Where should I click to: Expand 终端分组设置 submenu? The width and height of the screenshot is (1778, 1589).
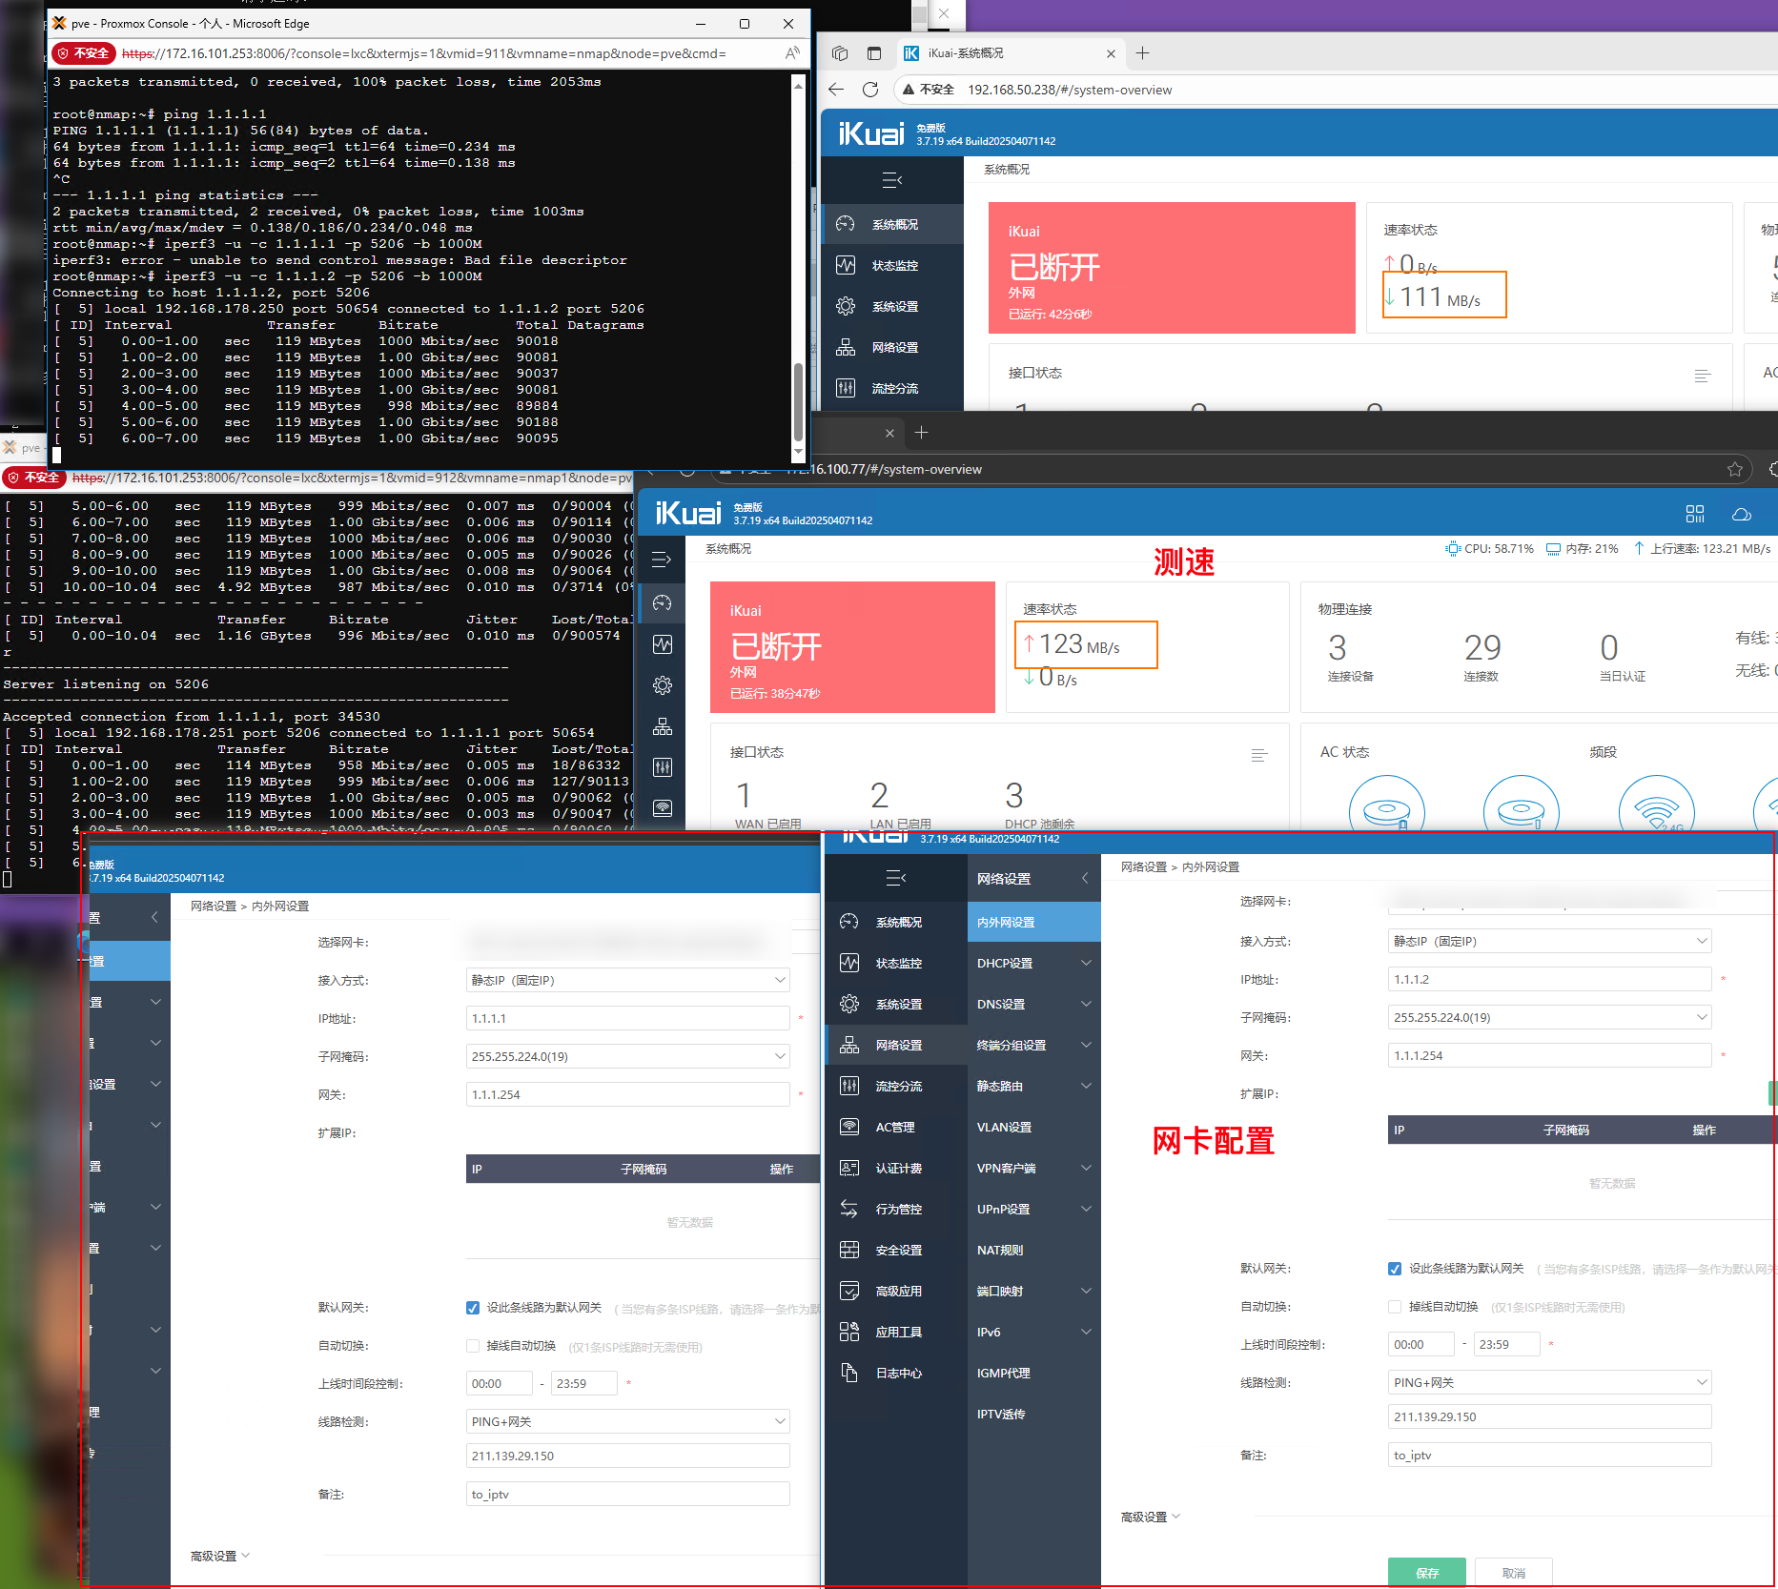[x=1033, y=1045]
